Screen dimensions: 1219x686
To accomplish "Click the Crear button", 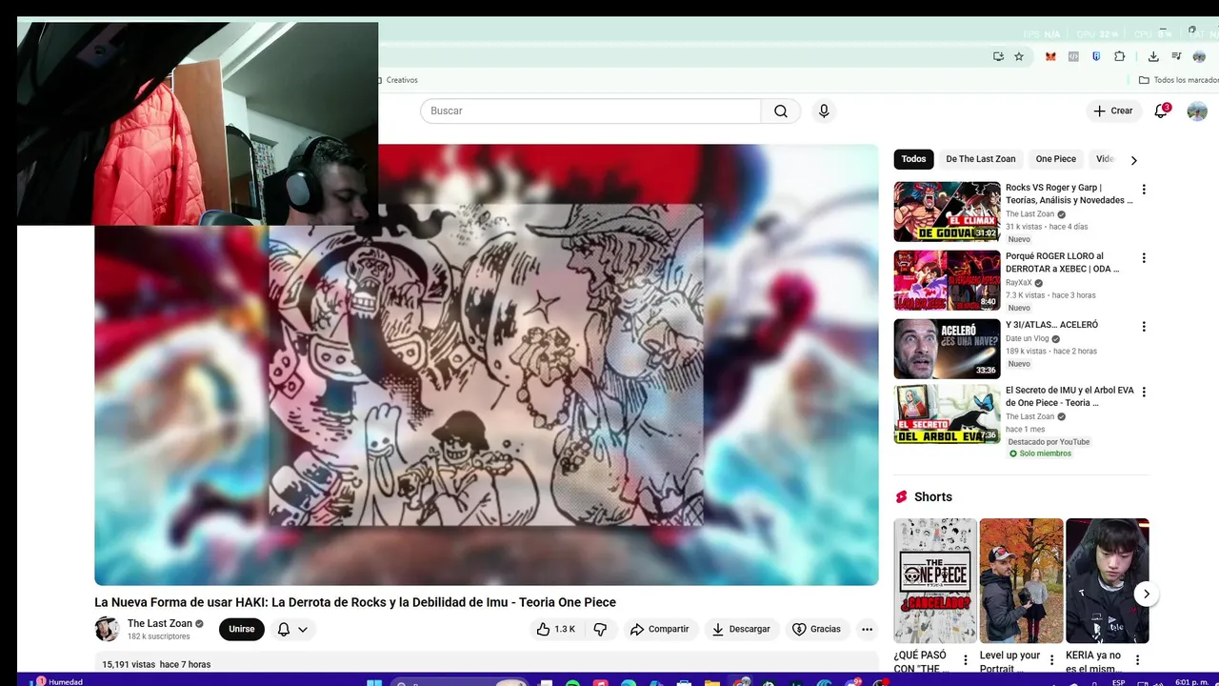I will (1113, 111).
